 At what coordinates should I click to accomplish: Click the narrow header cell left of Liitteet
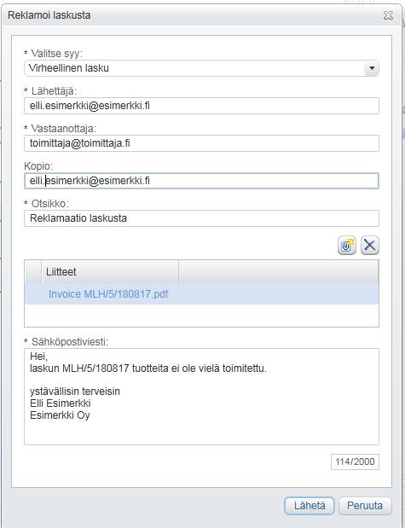(x=33, y=272)
